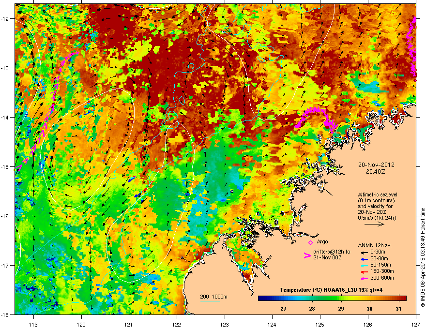Click the '0.5m/s (1kt 24h)' scale text

click(377, 218)
